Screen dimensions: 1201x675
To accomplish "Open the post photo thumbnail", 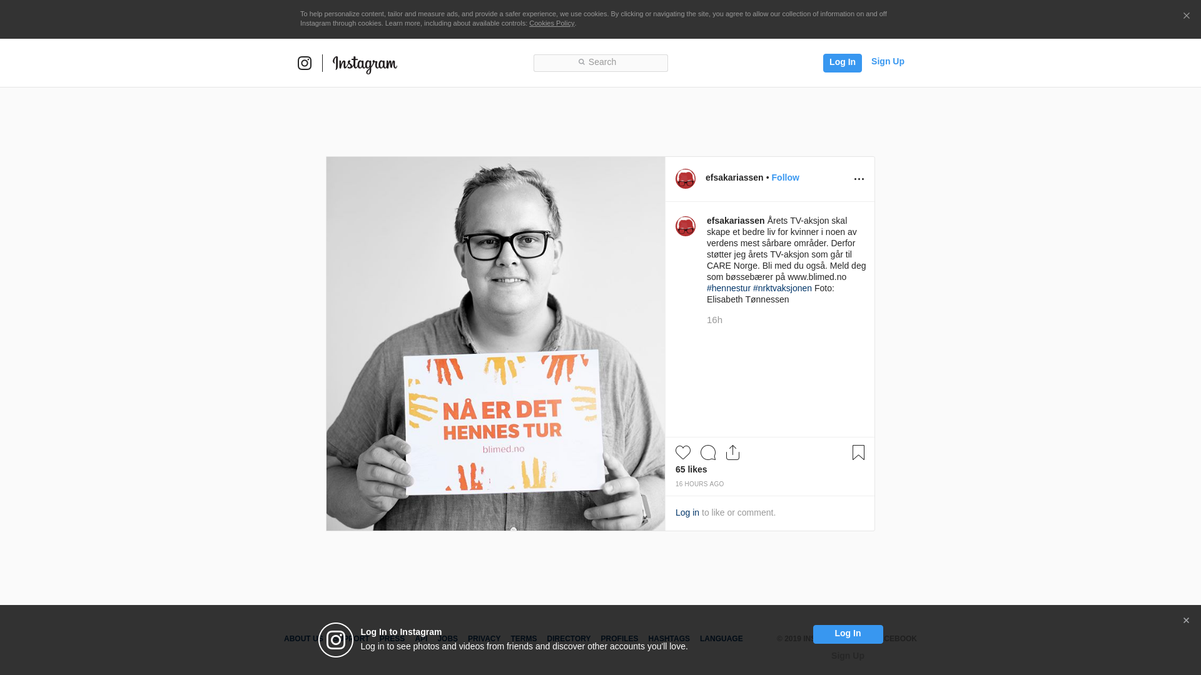I will pyautogui.click(x=495, y=344).
